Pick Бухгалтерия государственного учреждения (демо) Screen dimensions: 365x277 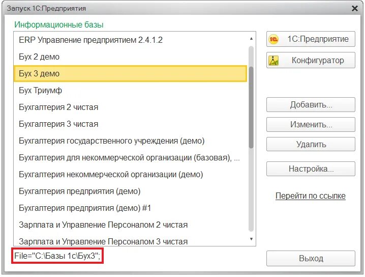click(130, 141)
